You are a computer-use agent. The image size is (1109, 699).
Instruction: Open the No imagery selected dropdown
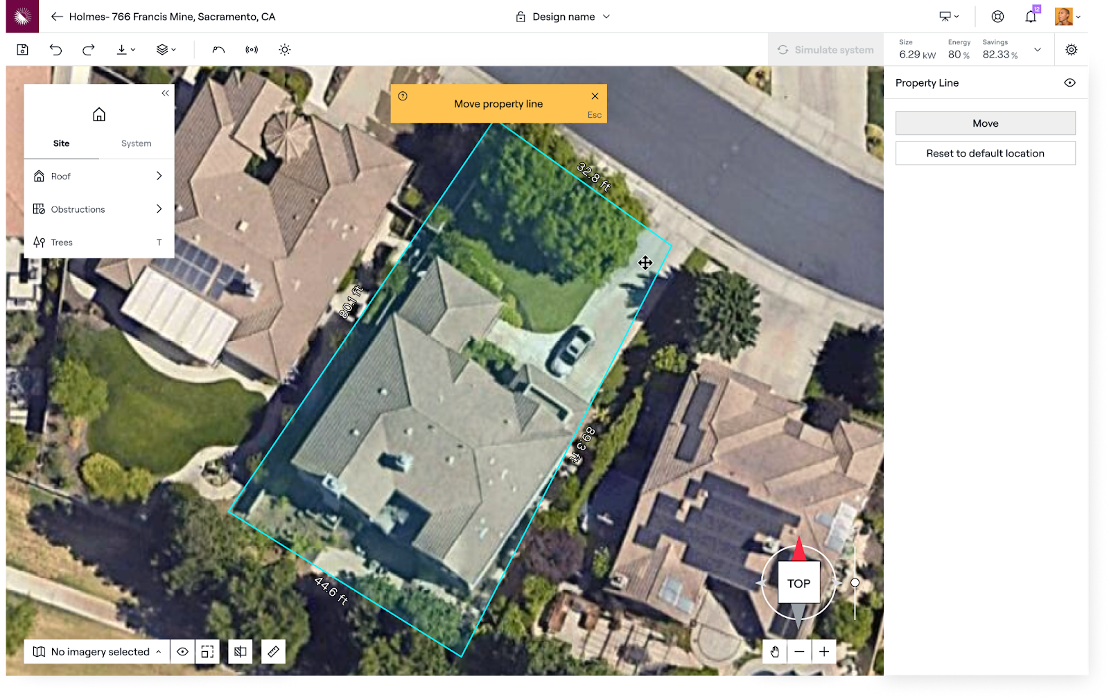[x=97, y=652]
